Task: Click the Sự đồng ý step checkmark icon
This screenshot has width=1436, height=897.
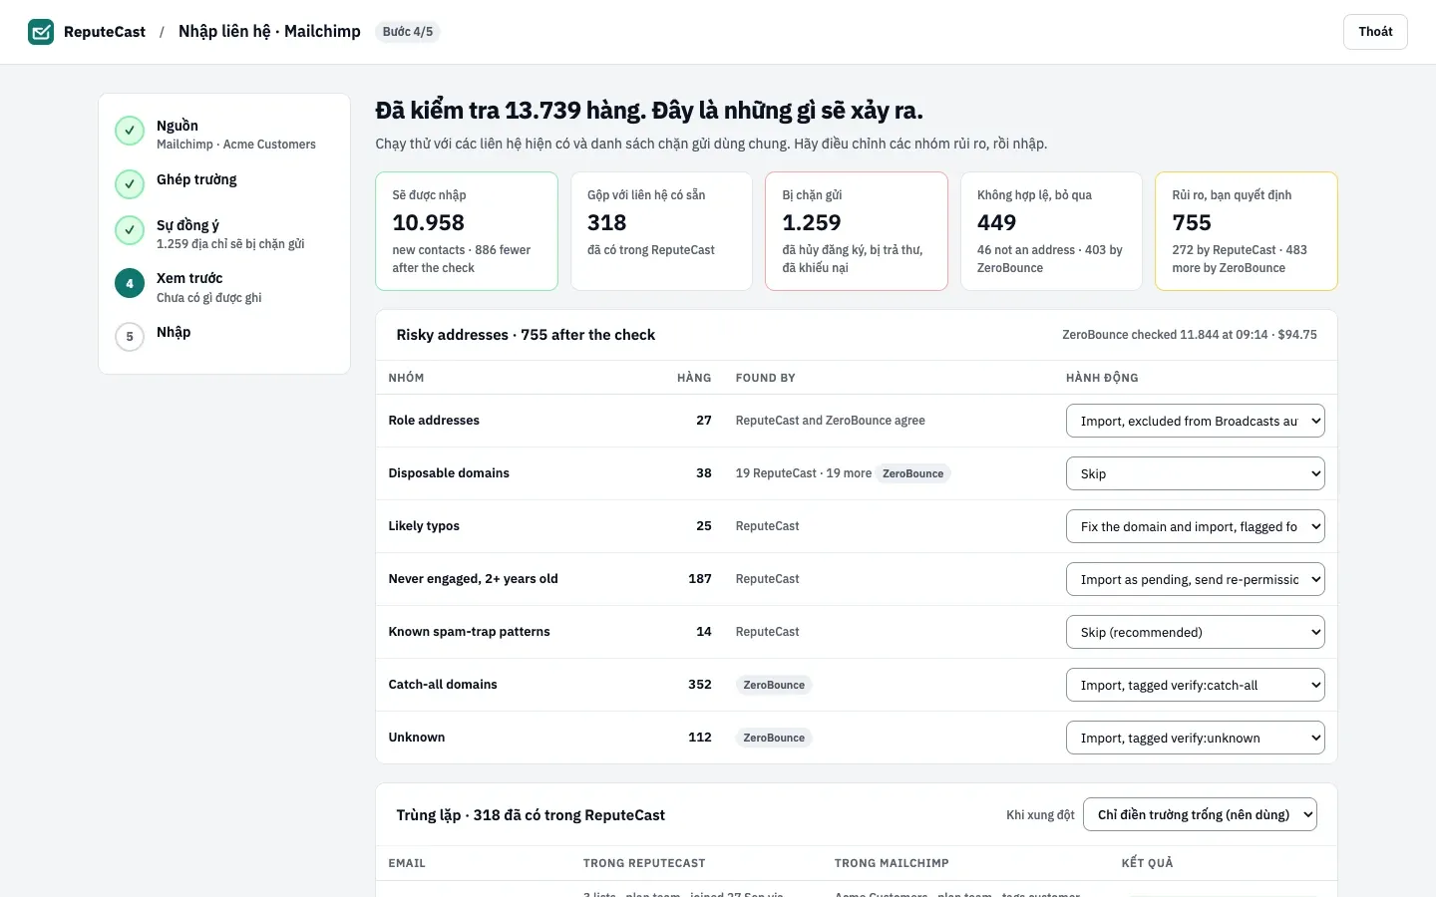Action: (x=130, y=230)
